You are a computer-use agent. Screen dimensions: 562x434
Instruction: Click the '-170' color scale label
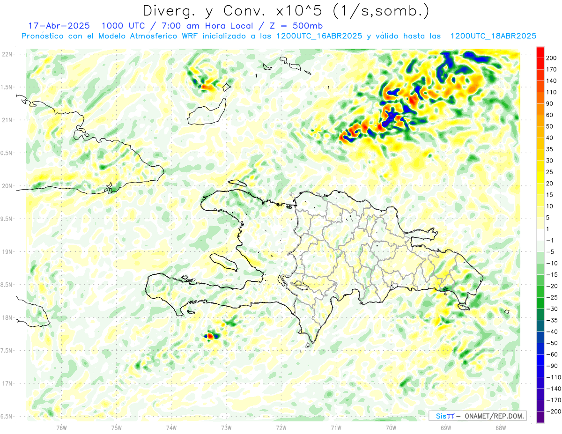tap(553, 400)
